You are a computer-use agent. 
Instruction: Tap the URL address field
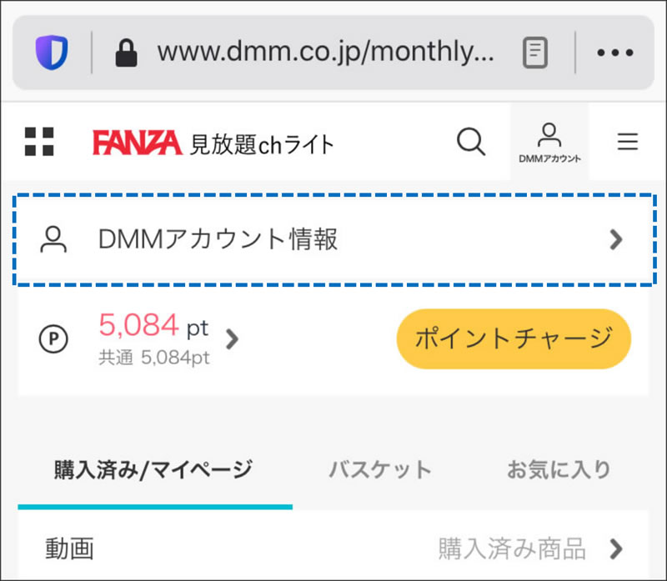point(326,52)
